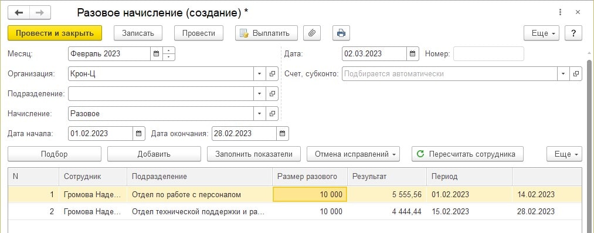The width and height of the screenshot is (594, 233).
Task: Select the result value 5 555,56
Action: click(x=387, y=195)
